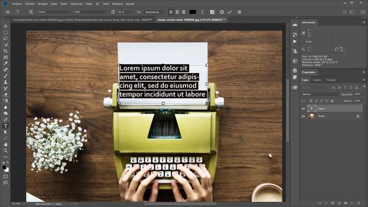Screen dimensions: 368x207
Task: Open the Libraries cloud panel icon
Action: click(x=295, y=87)
